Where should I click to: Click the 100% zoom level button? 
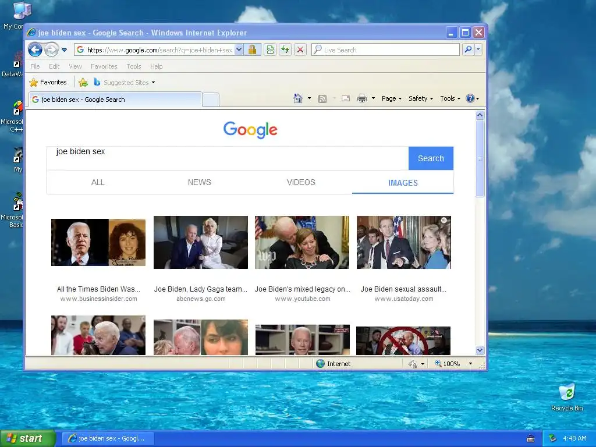pos(448,364)
